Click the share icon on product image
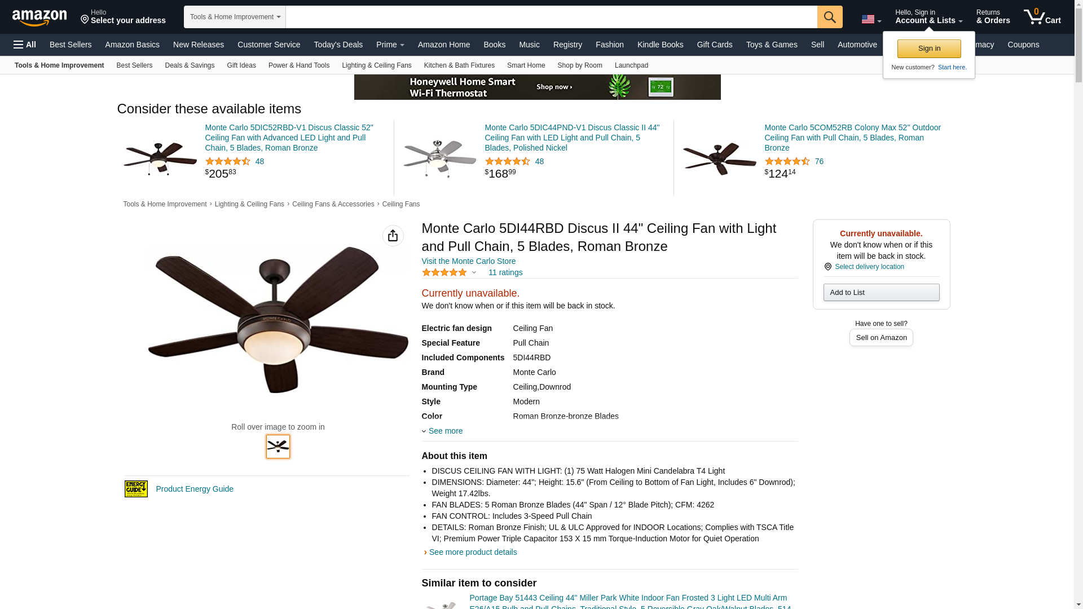1083x609 pixels. point(393,236)
